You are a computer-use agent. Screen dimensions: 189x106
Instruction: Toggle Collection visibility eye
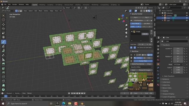[x=187, y=13]
